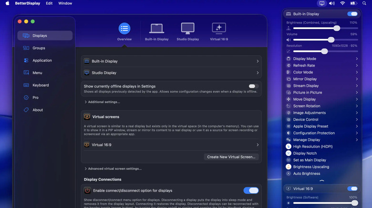Screen dimensions: 372x208
Task: Open the Display Mode submenu
Action: click(322, 58)
